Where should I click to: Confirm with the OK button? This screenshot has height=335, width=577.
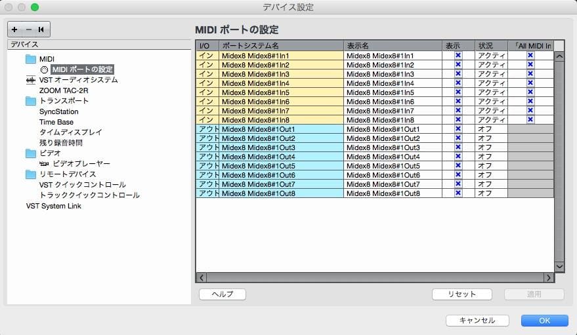tap(545, 321)
